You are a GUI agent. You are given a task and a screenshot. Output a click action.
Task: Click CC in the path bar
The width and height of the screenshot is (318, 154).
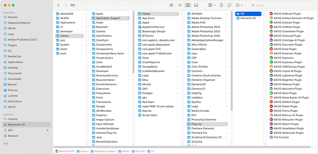coord(151,151)
